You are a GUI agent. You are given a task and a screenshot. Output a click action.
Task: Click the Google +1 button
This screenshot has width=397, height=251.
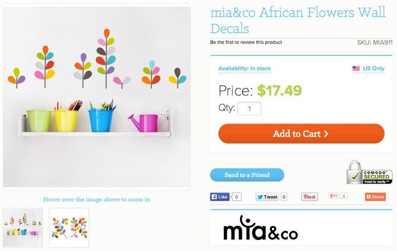tap(333, 196)
